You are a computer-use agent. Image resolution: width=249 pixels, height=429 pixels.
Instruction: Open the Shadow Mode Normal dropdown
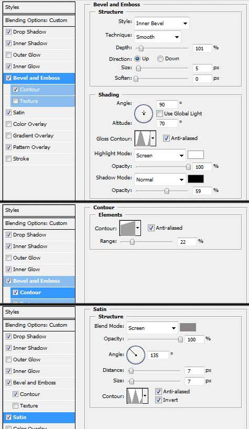tap(160, 180)
